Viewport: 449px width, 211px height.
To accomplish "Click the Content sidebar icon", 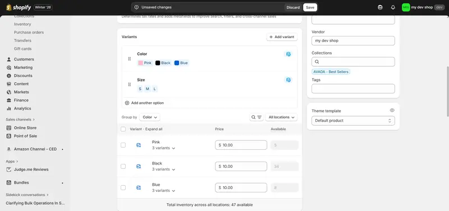I will point(8,84).
